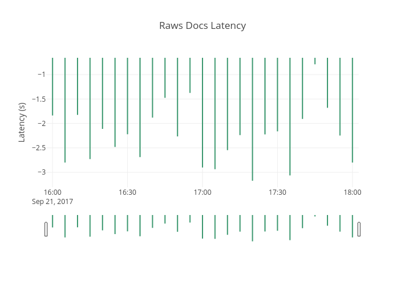The image size is (405, 289).
Task: Click the Sep 21, 2017 date label
Action: click(x=52, y=202)
